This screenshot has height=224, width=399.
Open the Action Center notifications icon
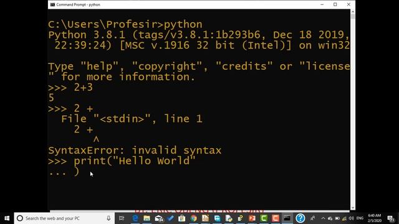391,218
